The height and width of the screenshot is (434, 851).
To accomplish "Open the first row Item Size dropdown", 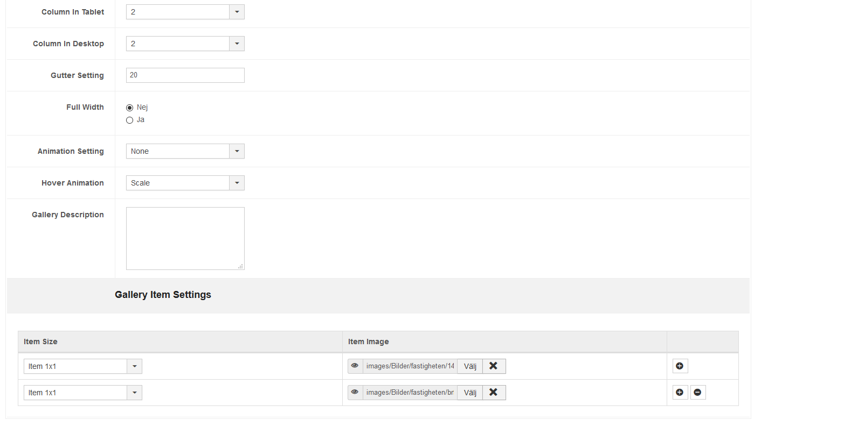I will [x=82, y=366].
